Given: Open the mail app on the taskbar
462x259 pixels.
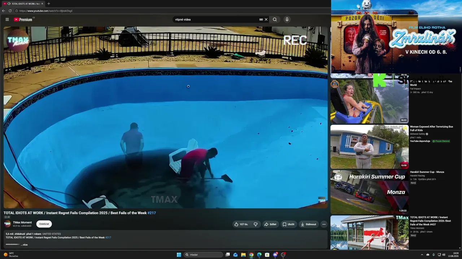Looking at the screenshot, I should pos(235,255).
